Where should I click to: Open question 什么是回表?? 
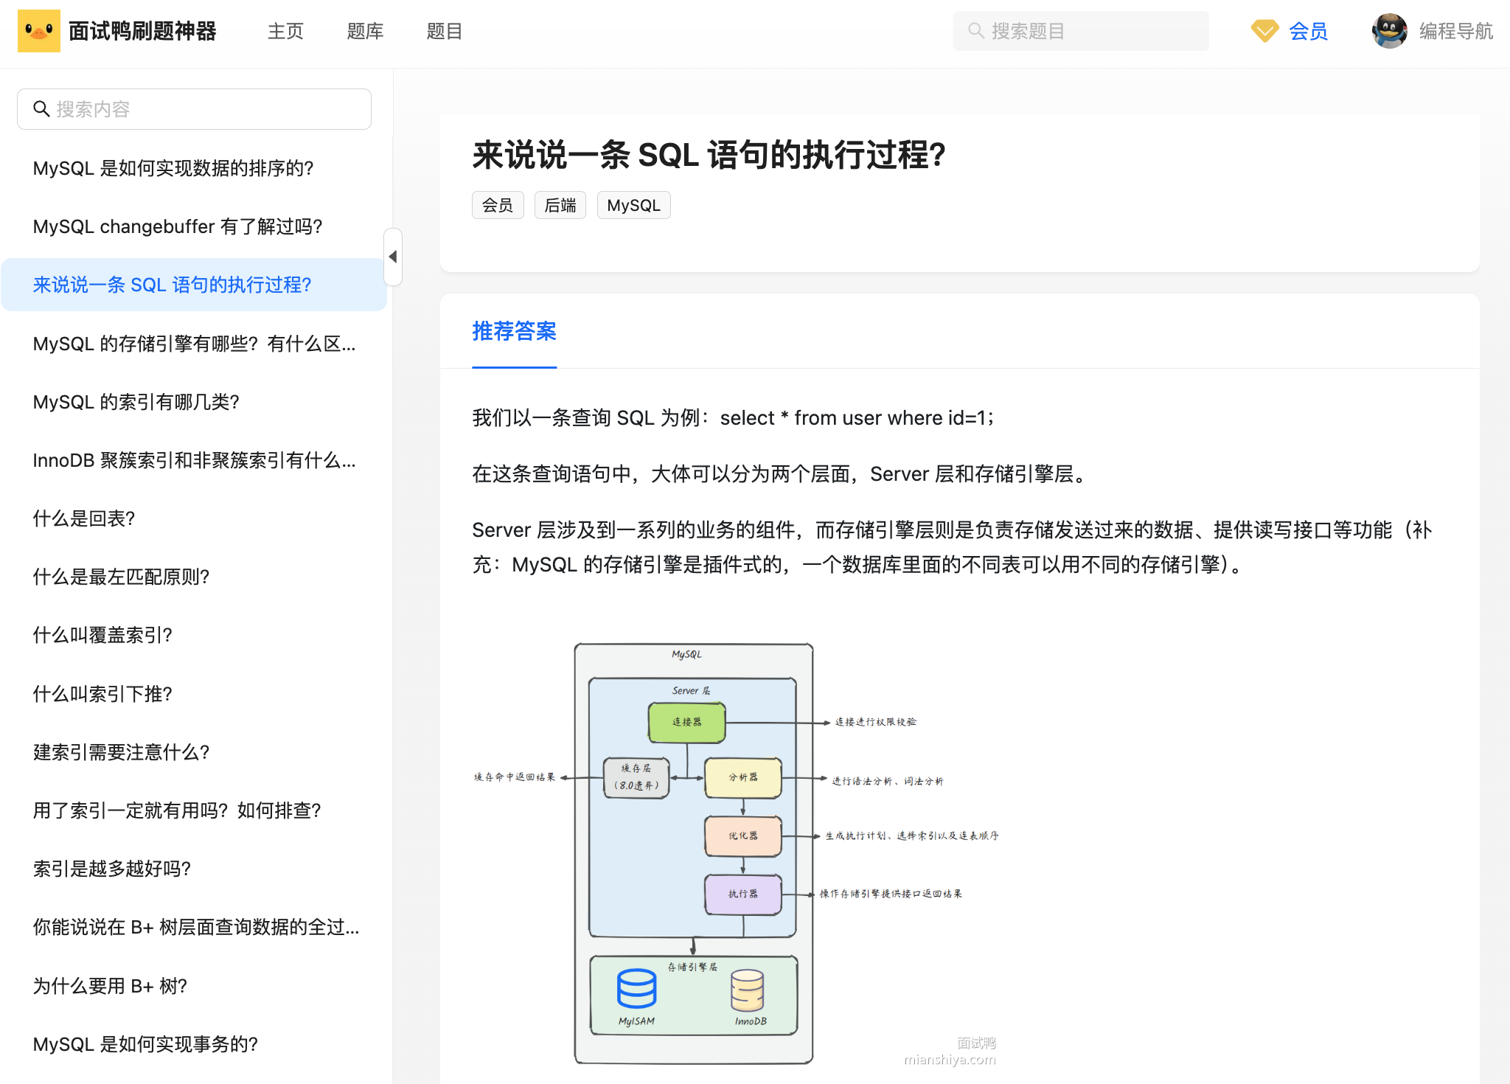(x=84, y=518)
